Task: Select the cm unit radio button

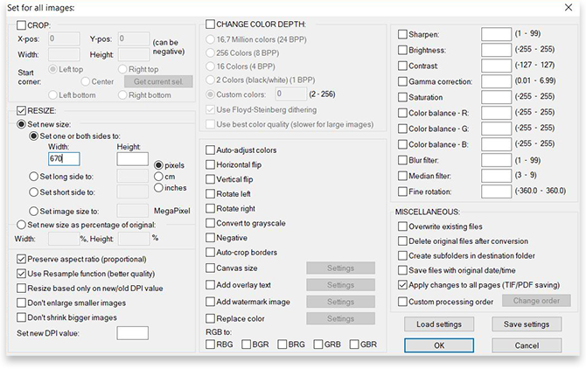Action: tap(158, 176)
